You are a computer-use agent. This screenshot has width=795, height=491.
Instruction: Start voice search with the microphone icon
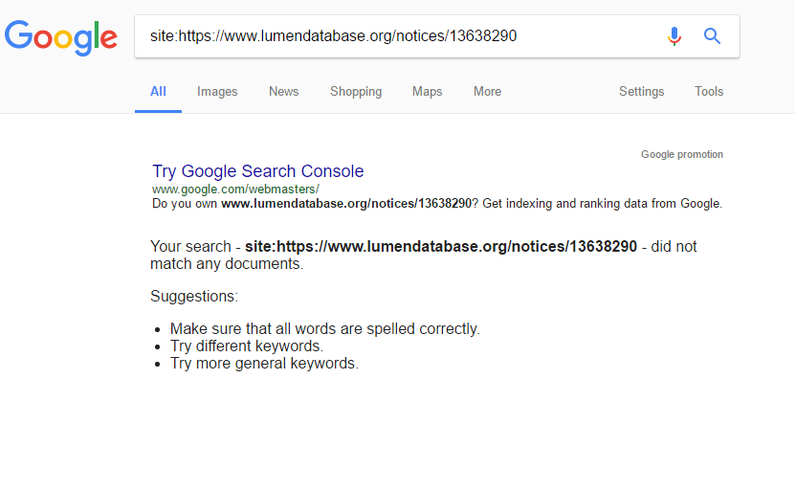coord(674,36)
